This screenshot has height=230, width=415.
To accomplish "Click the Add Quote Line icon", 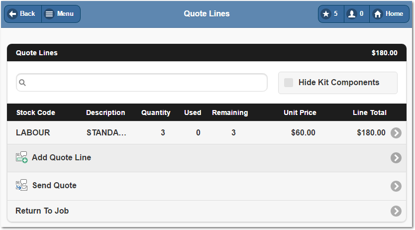I will point(21,157).
